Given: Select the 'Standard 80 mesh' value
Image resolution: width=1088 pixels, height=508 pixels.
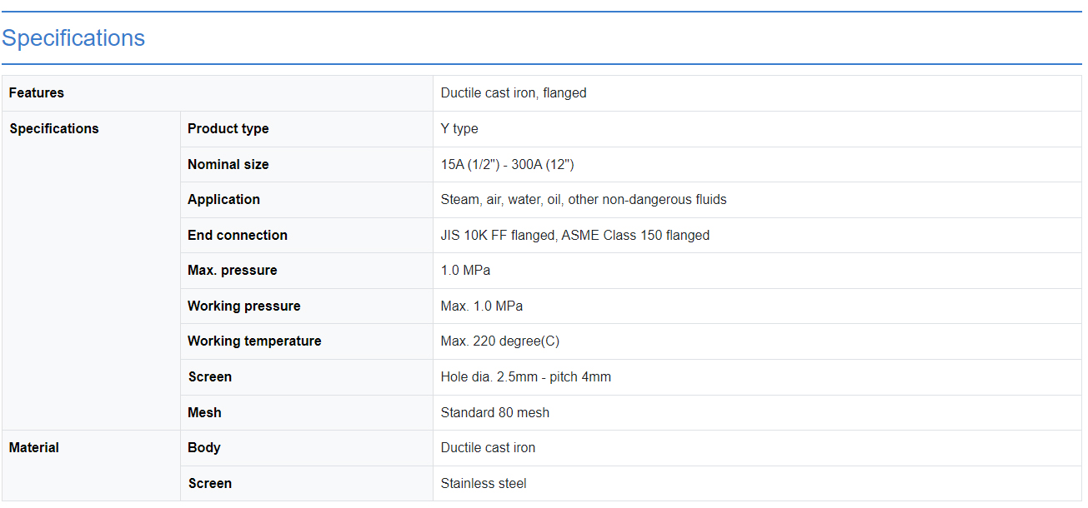Looking at the screenshot, I should coord(494,413).
